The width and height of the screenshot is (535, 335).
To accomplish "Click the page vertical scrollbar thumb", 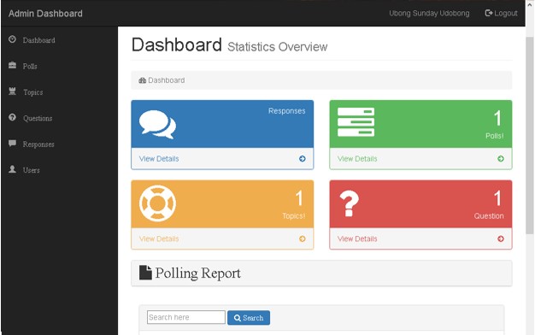I will click(x=530, y=135).
